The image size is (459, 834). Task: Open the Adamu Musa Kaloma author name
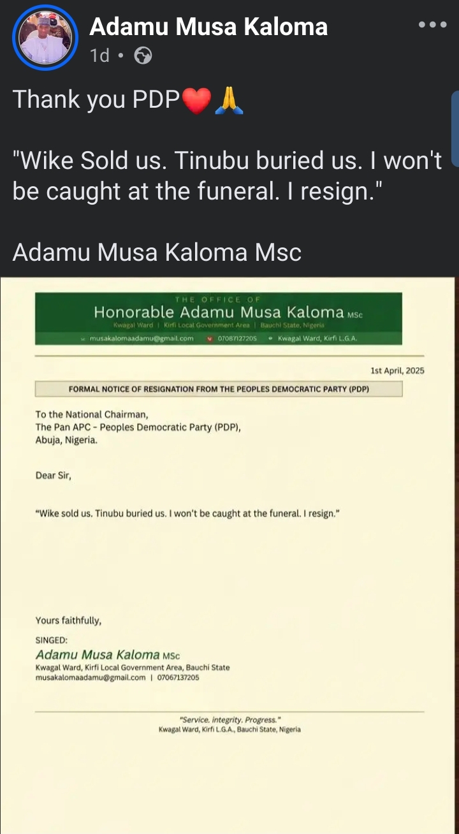[x=208, y=26]
